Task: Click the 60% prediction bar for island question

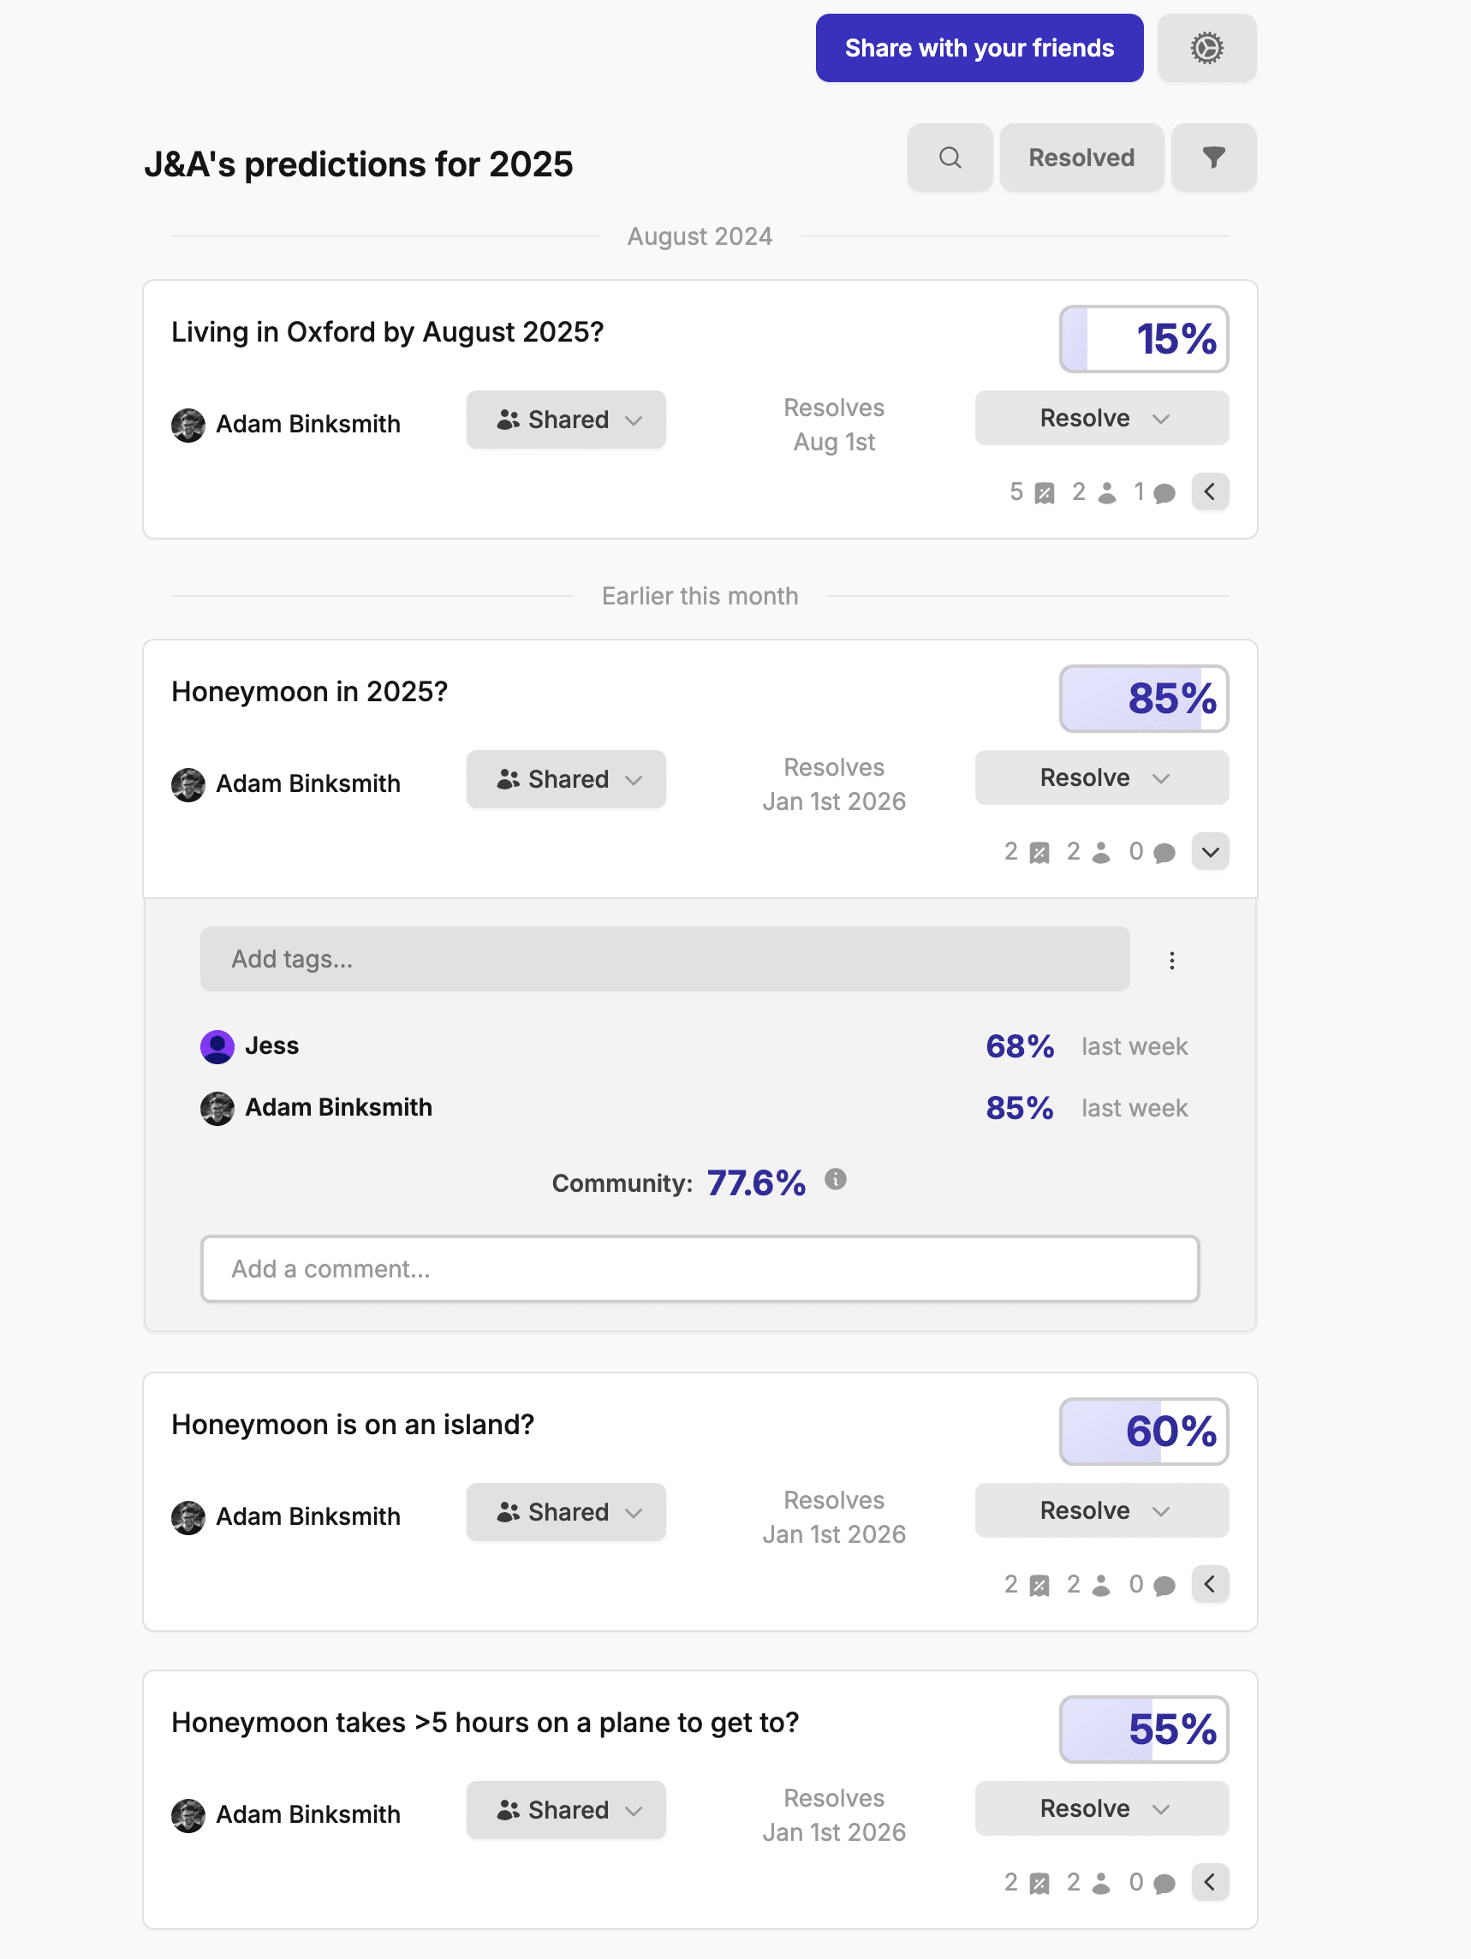Action: tap(1143, 1432)
